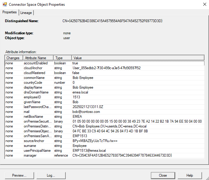Click the Bob Employee value in displayName row

[83, 87]
